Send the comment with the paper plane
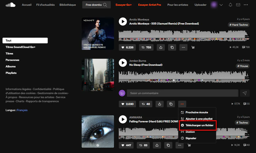 (245, 93)
